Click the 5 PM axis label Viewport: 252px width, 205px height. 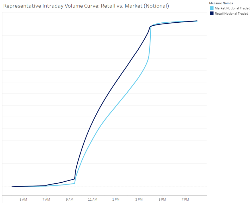[162, 200]
